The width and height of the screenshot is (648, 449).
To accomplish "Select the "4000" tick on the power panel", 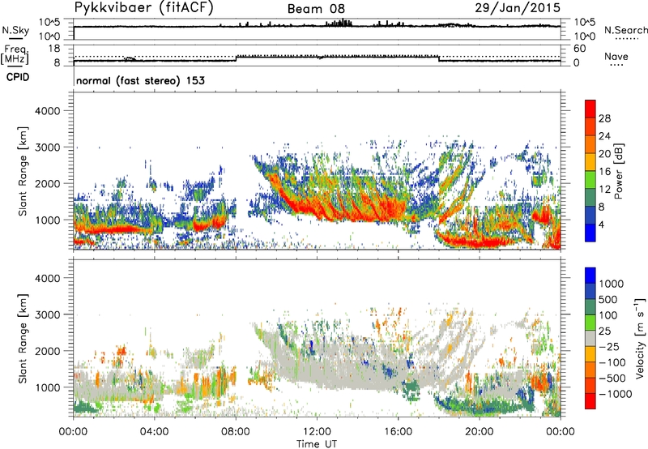I will pos(47,111).
